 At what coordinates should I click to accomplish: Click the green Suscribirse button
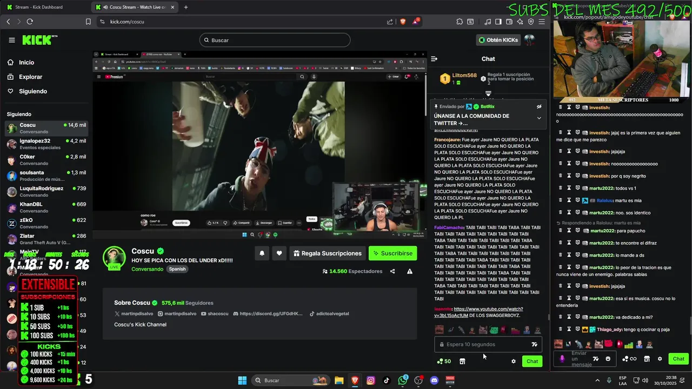[392, 253]
